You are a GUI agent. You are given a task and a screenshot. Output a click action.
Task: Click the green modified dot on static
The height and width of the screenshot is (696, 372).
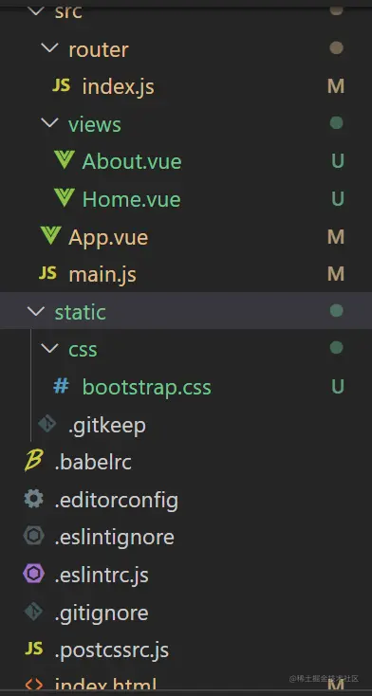(337, 310)
